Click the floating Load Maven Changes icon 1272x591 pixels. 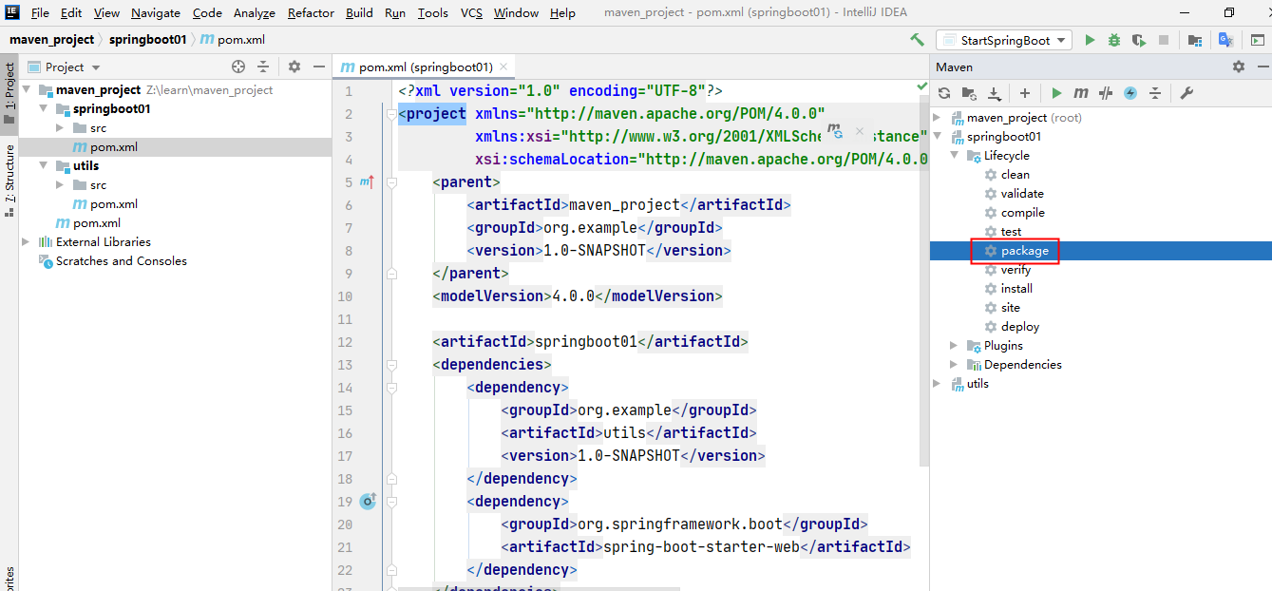click(x=834, y=130)
